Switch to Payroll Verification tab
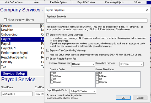Image resolution: width=151 pixels, height=103 pixels. pyautogui.click(x=86, y=2)
